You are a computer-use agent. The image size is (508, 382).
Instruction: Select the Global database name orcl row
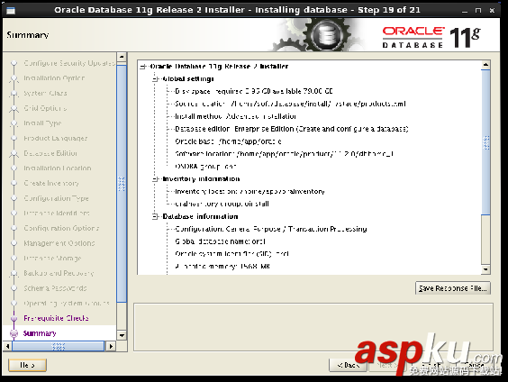pyautogui.click(x=220, y=241)
